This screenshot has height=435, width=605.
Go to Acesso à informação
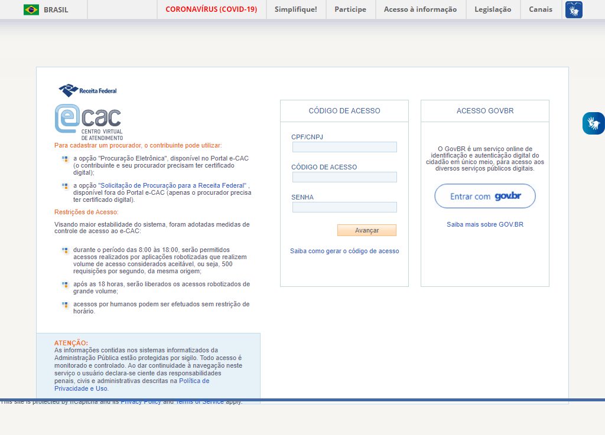pos(420,9)
